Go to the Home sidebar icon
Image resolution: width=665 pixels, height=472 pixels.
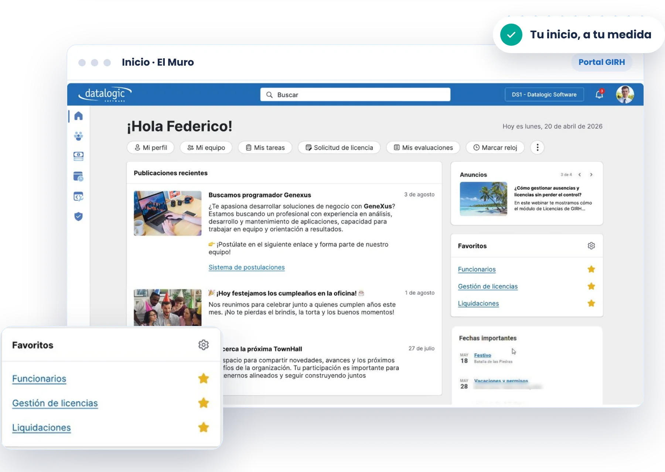78,116
